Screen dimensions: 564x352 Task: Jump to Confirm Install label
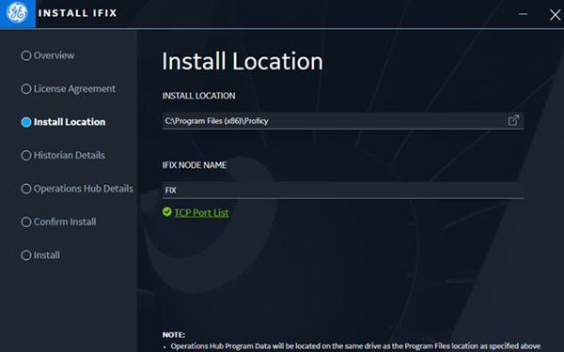(x=65, y=222)
